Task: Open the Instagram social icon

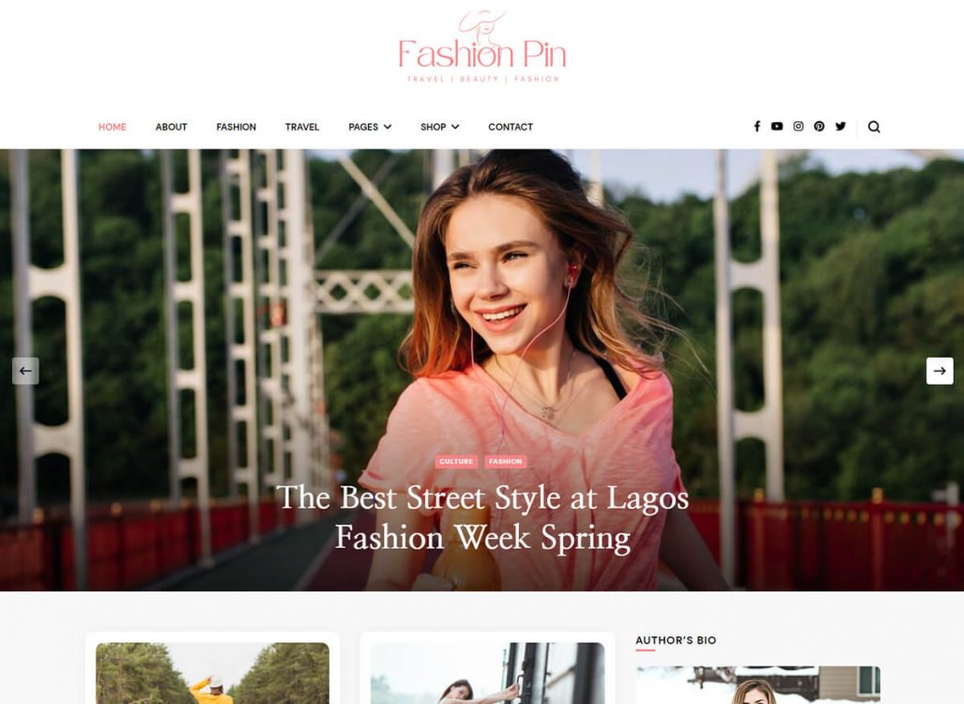Action: [798, 126]
